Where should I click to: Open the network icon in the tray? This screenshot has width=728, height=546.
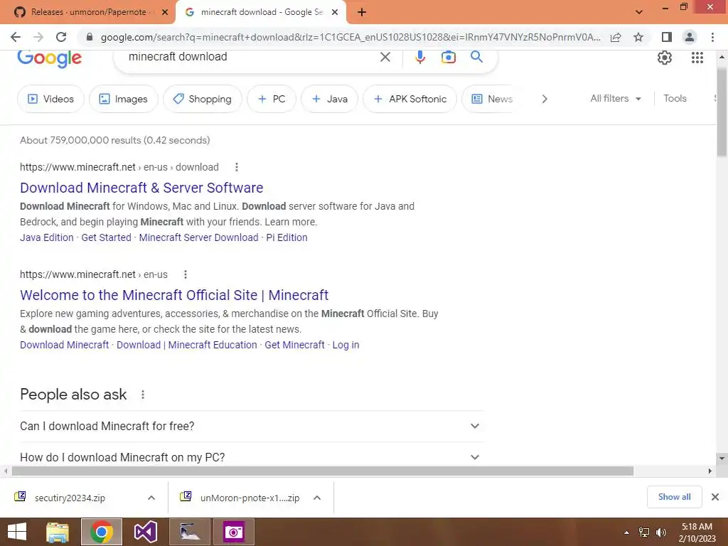(x=644, y=532)
